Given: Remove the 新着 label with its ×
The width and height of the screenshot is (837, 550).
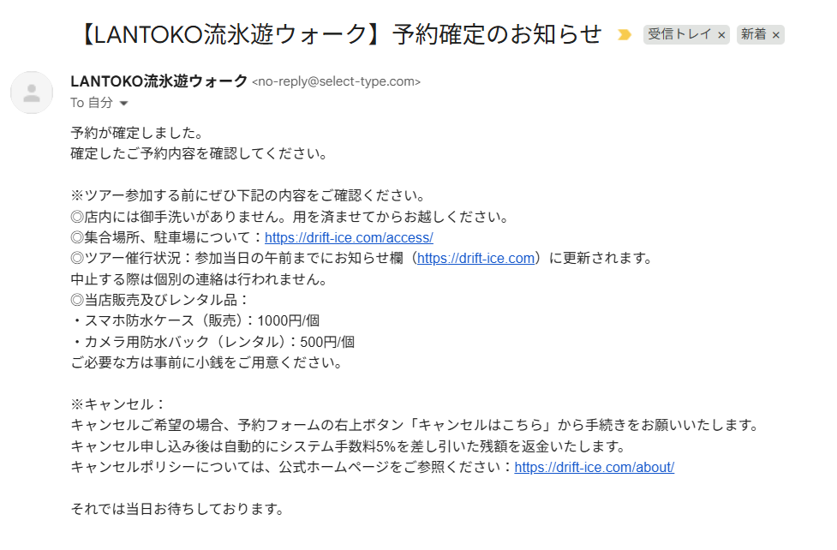Looking at the screenshot, I should (776, 35).
